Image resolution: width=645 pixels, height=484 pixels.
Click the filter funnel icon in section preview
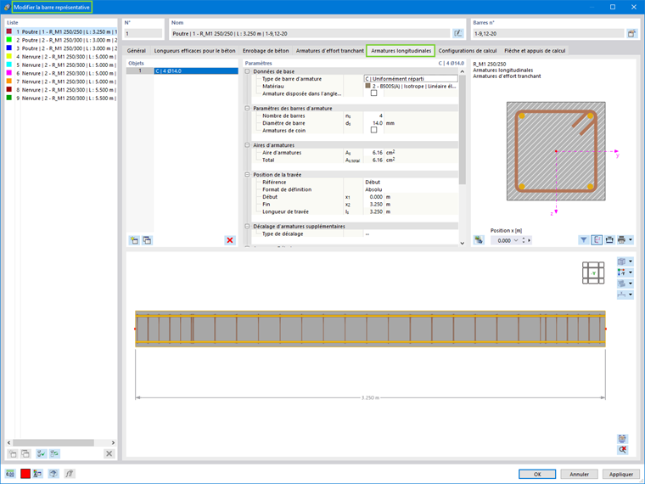pos(583,240)
